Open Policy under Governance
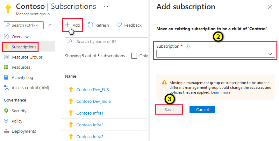The image size is (279, 141). point(17,121)
